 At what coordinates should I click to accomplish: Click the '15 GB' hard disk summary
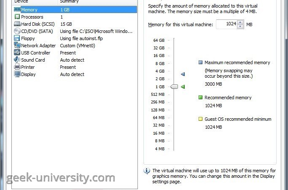[66, 24]
